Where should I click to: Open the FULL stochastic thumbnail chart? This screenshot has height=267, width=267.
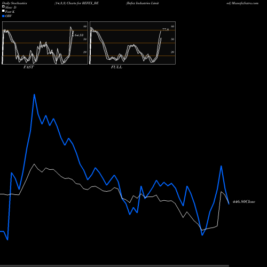point(132,43)
